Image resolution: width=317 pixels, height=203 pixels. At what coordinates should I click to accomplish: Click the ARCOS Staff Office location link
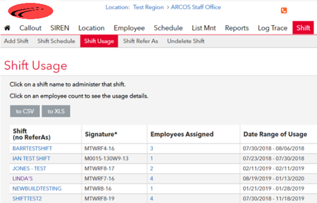pos(196,7)
